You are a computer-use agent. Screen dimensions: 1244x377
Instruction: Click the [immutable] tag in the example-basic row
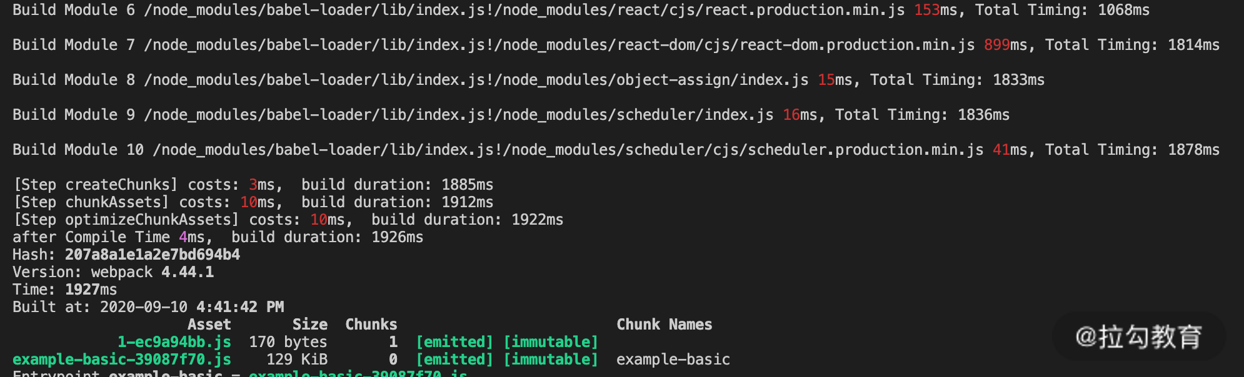pyautogui.click(x=550, y=360)
